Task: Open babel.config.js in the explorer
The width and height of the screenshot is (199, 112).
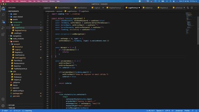Action: 18,91
